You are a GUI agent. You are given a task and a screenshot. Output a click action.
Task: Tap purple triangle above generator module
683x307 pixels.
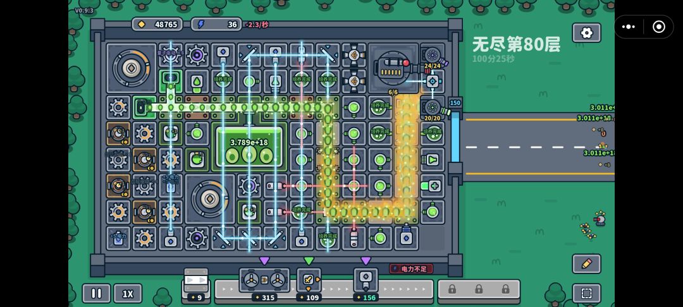366,260
